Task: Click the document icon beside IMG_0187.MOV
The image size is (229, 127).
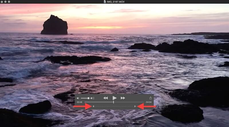Action: [105, 2]
